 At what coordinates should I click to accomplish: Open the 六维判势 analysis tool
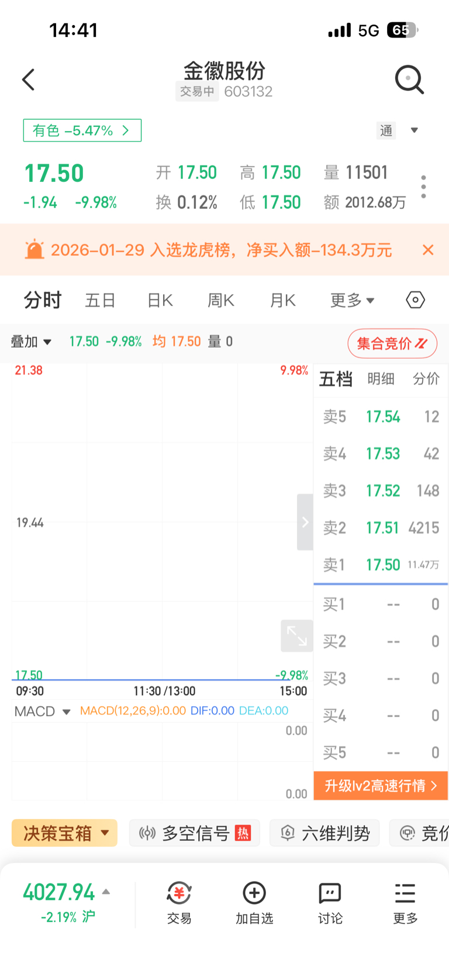(x=324, y=833)
